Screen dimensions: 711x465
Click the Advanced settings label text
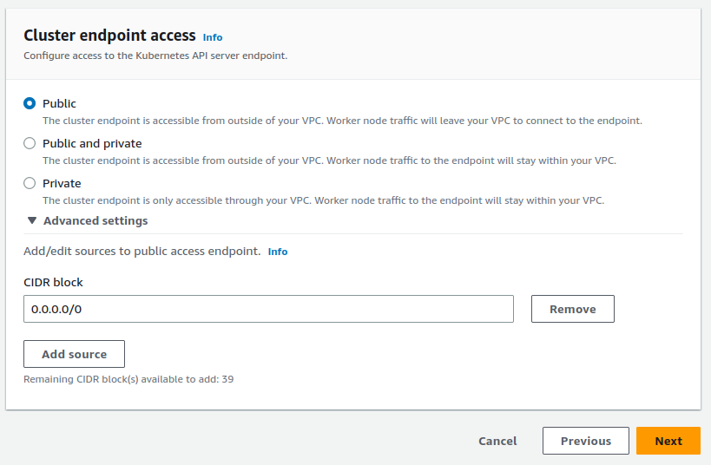tap(95, 221)
